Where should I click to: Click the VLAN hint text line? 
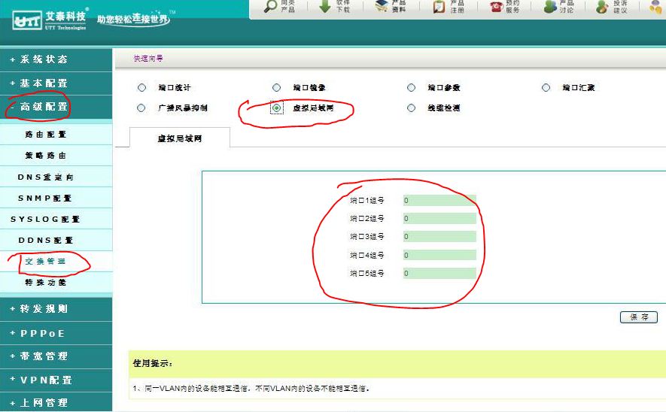pyautogui.click(x=251, y=388)
